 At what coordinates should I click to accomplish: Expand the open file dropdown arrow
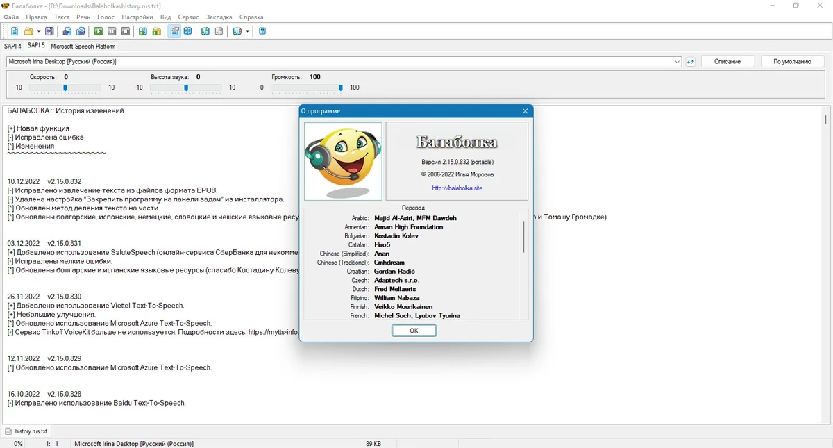(38, 31)
